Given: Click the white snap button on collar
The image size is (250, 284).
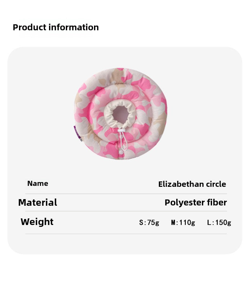Looking at the screenshot, I should [121, 152].
